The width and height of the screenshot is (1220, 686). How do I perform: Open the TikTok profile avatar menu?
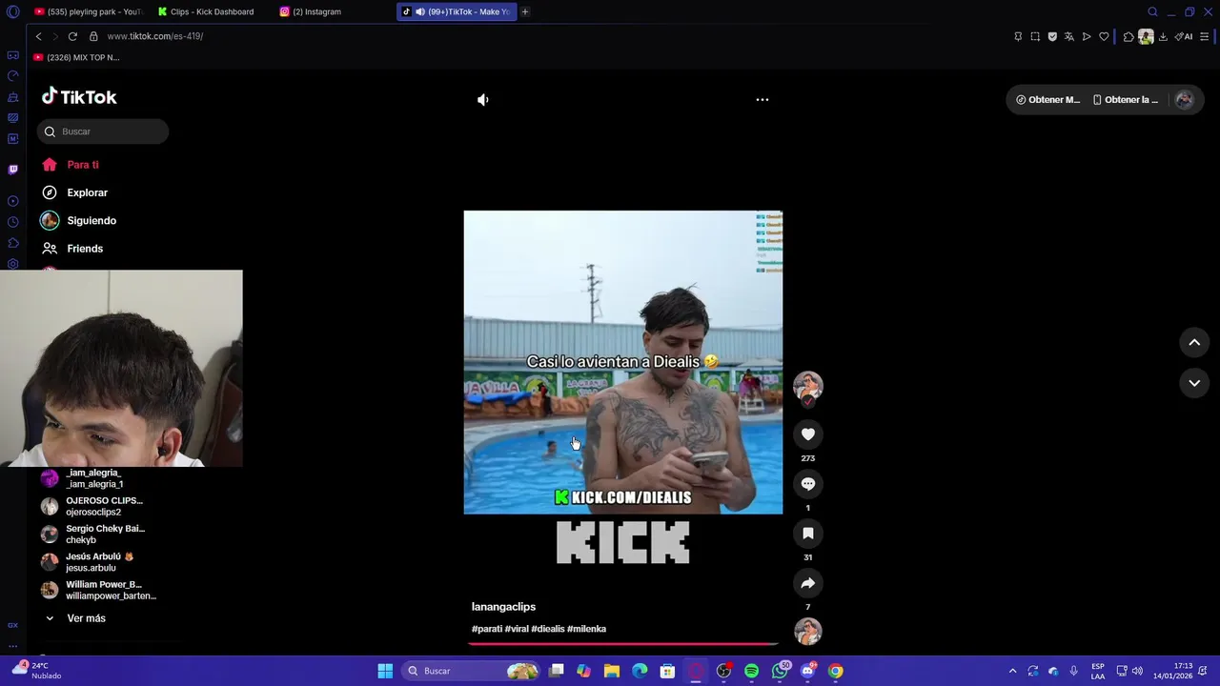[1184, 99]
